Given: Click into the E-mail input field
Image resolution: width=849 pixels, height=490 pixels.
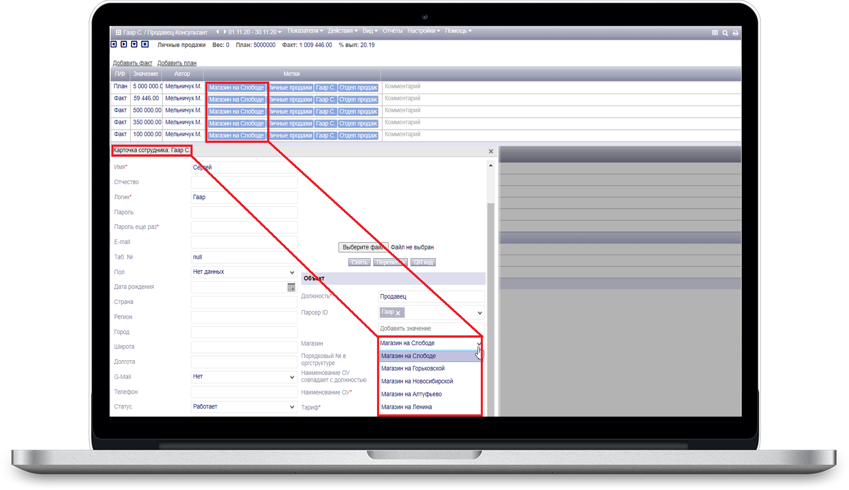Looking at the screenshot, I should [x=244, y=242].
